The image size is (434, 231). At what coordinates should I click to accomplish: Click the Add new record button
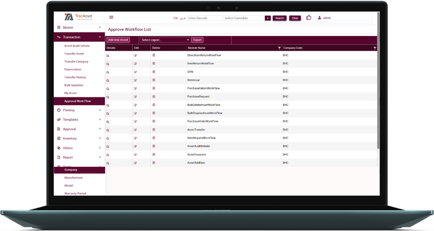coord(118,40)
